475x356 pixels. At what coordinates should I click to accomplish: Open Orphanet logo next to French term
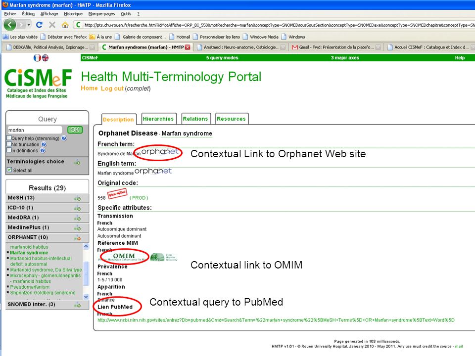tap(160, 151)
